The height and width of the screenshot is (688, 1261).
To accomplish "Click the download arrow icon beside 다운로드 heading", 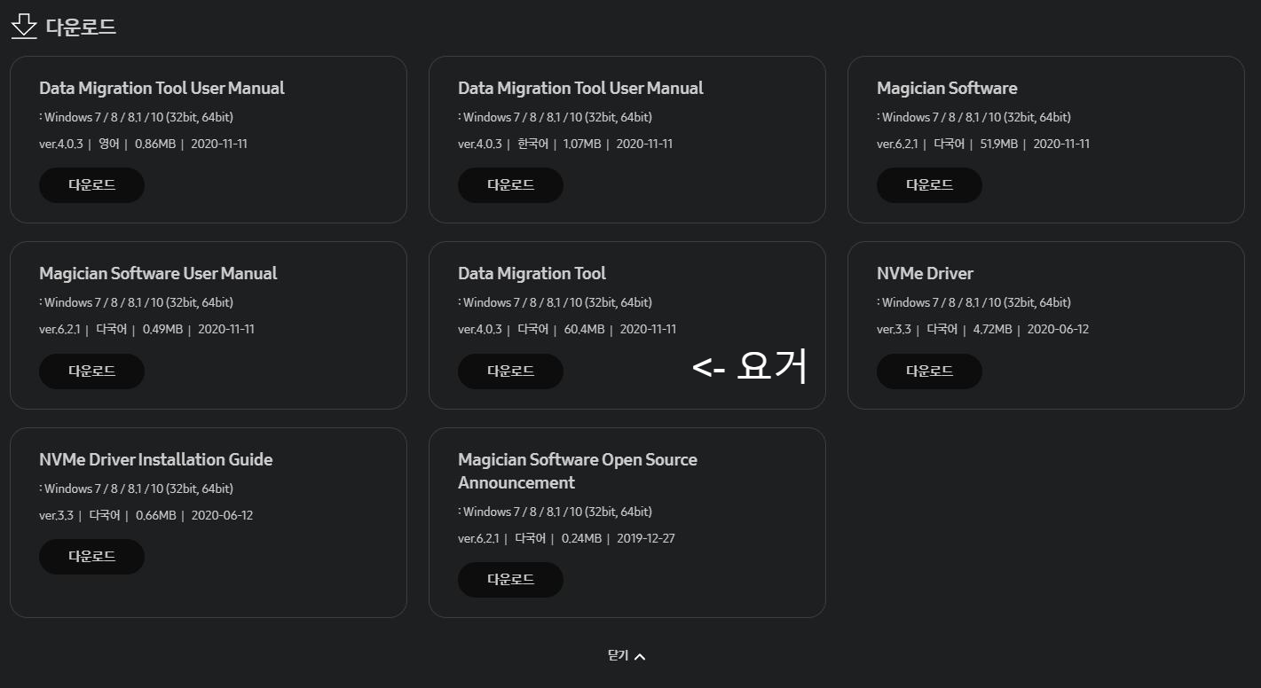I will (x=24, y=27).
